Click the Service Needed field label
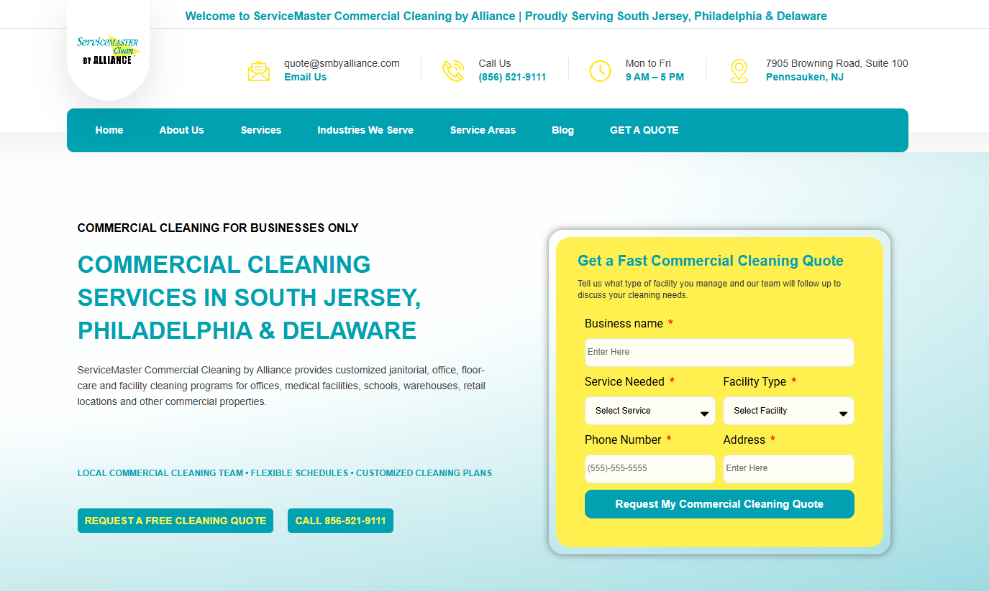 pos(624,381)
